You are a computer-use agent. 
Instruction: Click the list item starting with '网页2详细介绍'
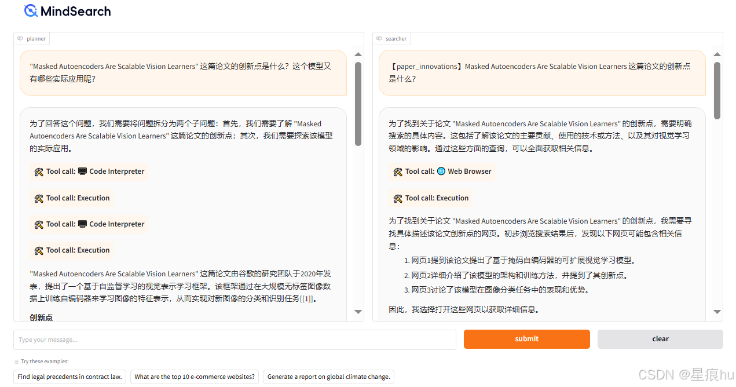click(x=519, y=276)
